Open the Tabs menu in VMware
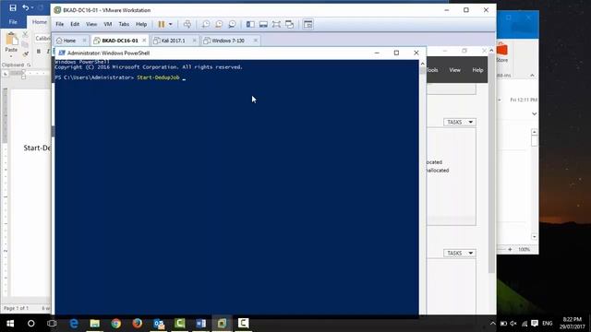Image resolution: width=591 pixels, height=332 pixels. (124, 24)
